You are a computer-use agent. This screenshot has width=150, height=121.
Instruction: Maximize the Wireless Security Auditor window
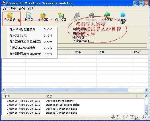coord(141,3)
